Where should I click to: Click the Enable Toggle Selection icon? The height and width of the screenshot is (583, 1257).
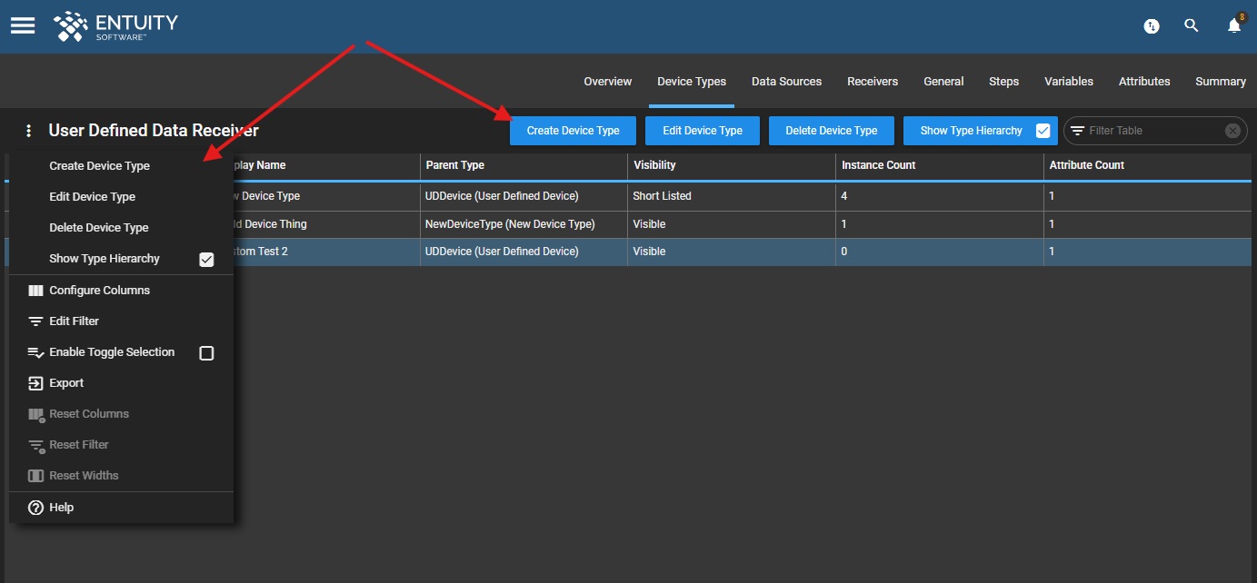[35, 352]
